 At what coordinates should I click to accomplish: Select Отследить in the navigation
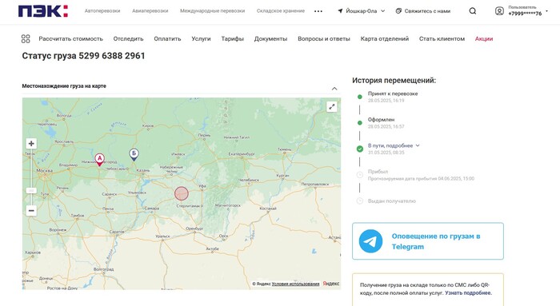[128, 38]
